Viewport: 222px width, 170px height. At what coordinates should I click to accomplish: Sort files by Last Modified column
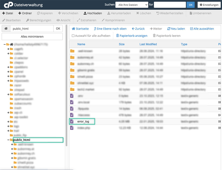(148, 44)
